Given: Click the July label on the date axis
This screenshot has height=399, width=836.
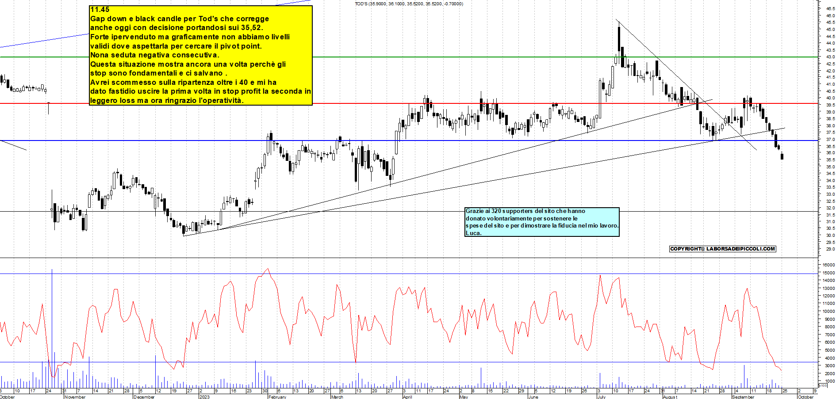Looking at the screenshot, I should 602,397.
